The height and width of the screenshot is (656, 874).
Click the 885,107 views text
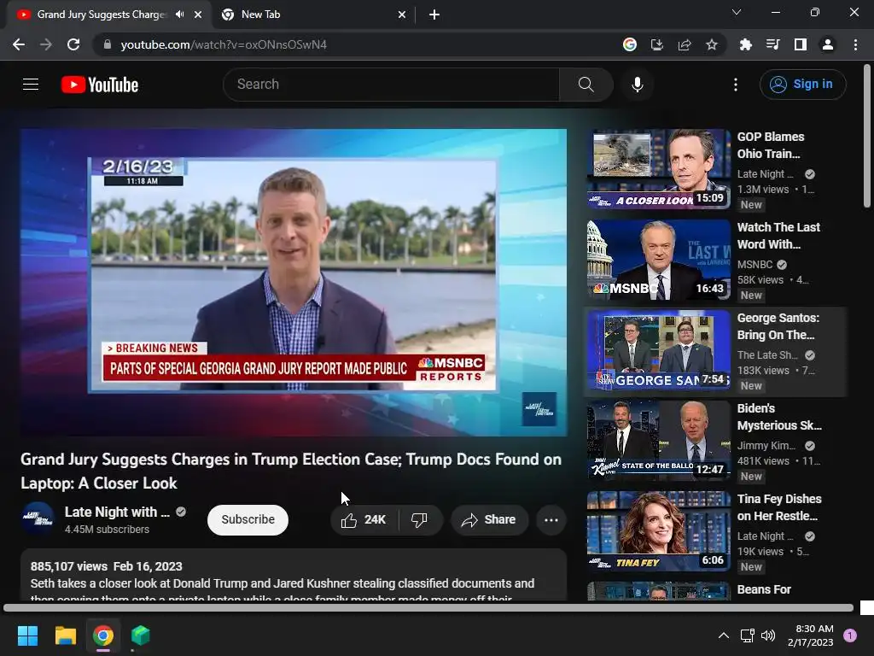point(69,566)
